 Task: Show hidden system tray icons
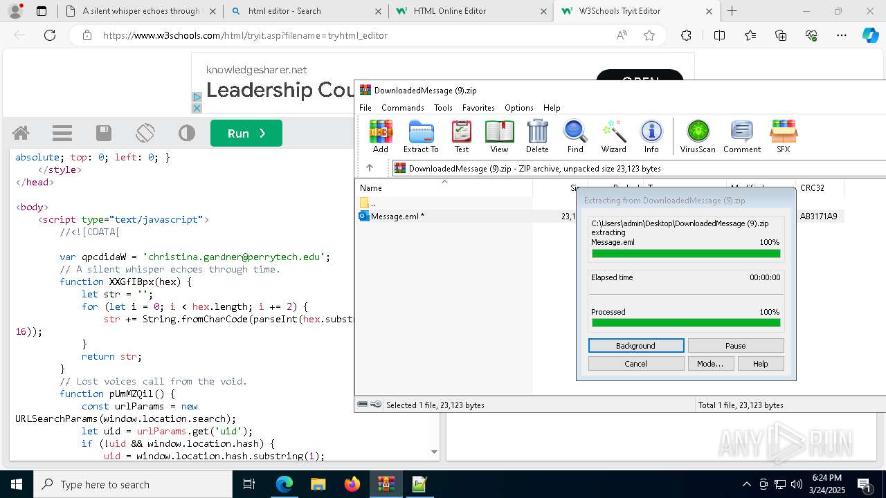(x=746, y=484)
